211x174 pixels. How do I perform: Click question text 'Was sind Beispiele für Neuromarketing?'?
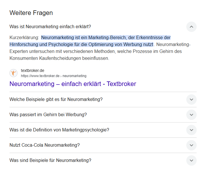click(x=50, y=160)
